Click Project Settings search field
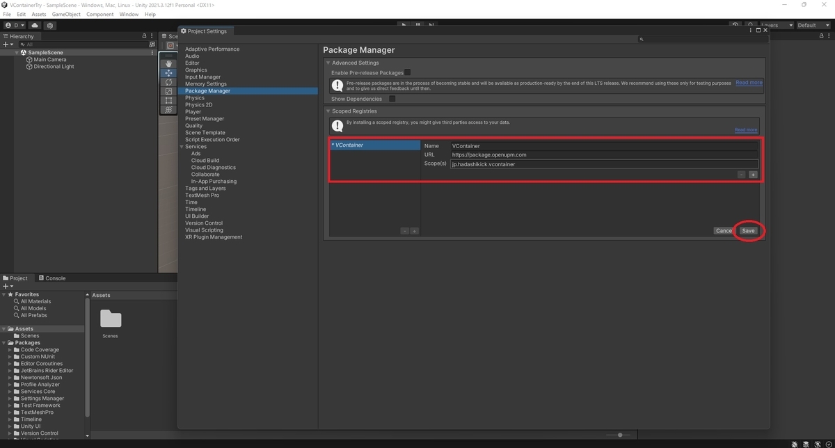835x448 pixels. [704, 40]
